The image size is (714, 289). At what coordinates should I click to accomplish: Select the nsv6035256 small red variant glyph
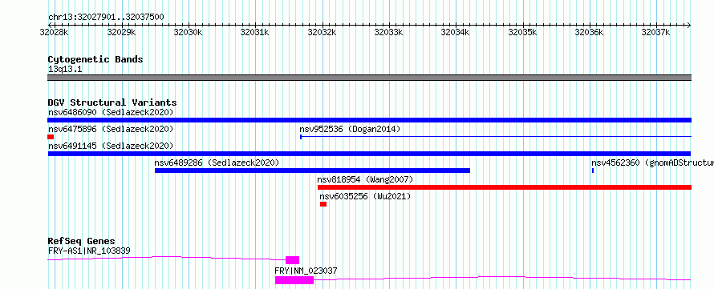(323, 204)
